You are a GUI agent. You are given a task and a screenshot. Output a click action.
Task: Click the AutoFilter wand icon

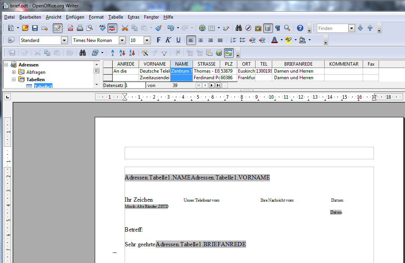pyautogui.click(x=145, y=53)
